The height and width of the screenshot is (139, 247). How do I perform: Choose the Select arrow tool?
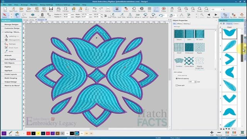tap(5, 15)
